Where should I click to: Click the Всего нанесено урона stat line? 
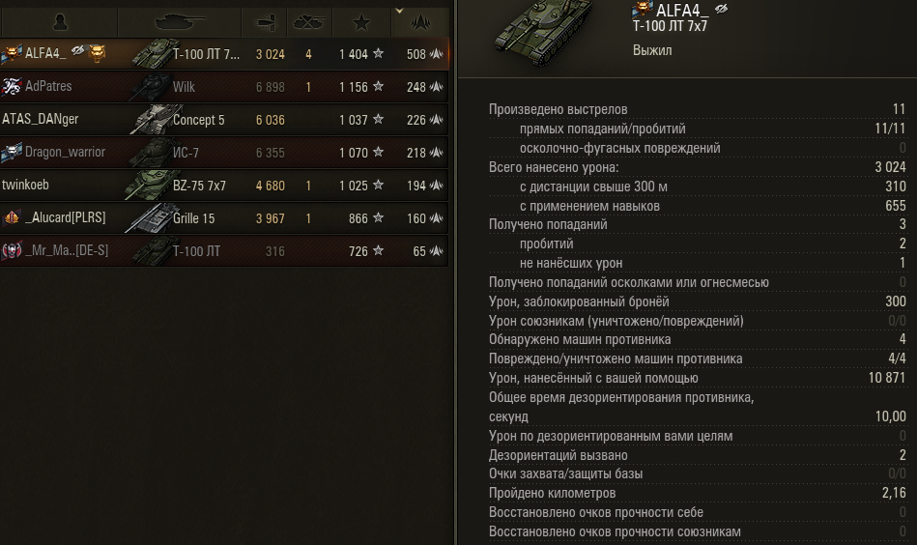697,167
